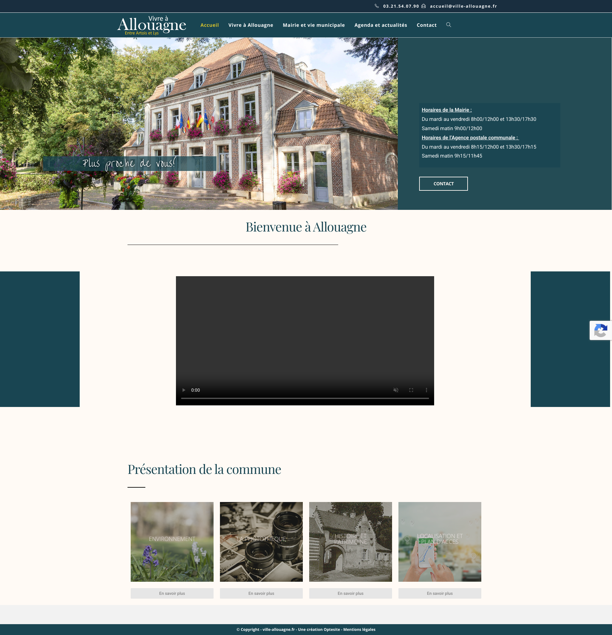
Task: Seek on the video progress bar
Action: click(x=305, y=398)
